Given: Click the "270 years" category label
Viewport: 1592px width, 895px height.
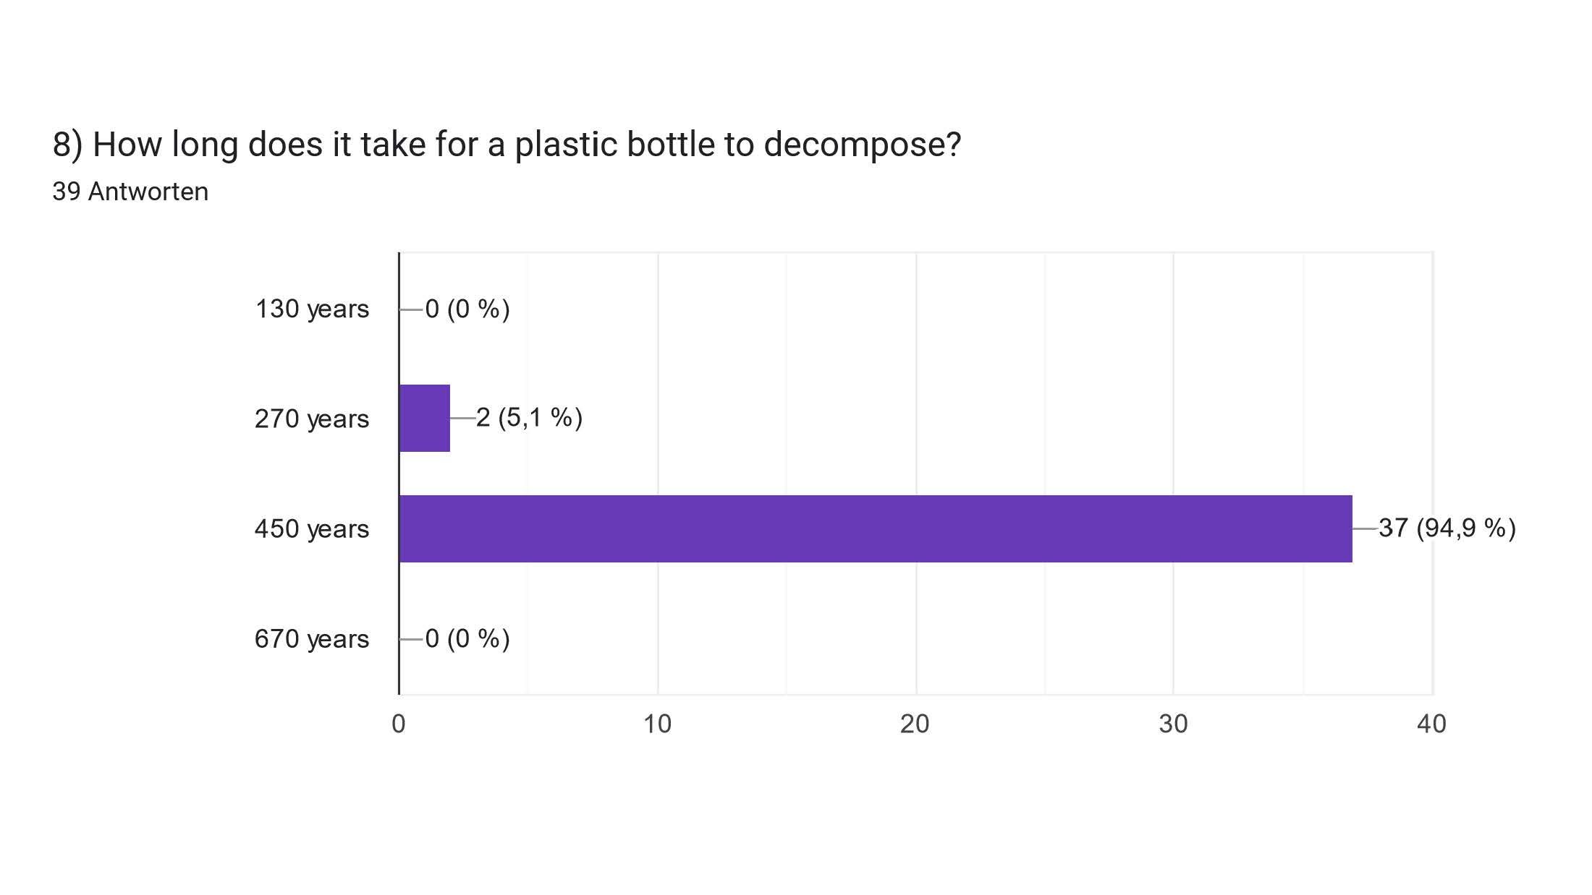Looking at the screenshot, I should tap(312, 419).
